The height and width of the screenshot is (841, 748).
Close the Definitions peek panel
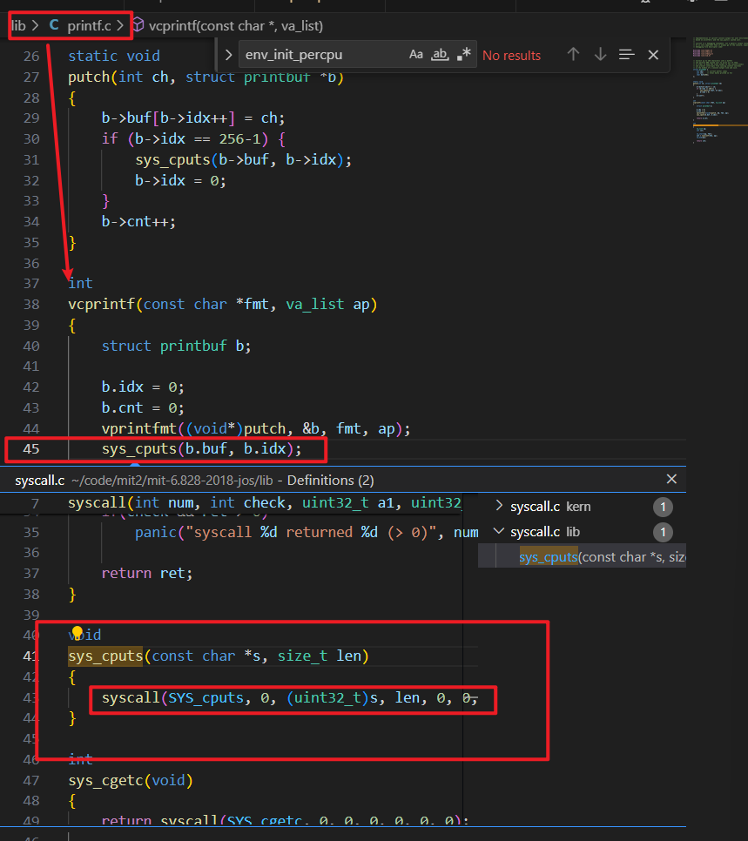click(x=671, y=479)
